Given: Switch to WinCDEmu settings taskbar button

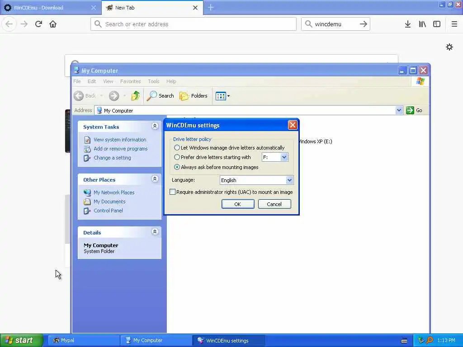Looking at the screenshot, I should tap(229, 340).
